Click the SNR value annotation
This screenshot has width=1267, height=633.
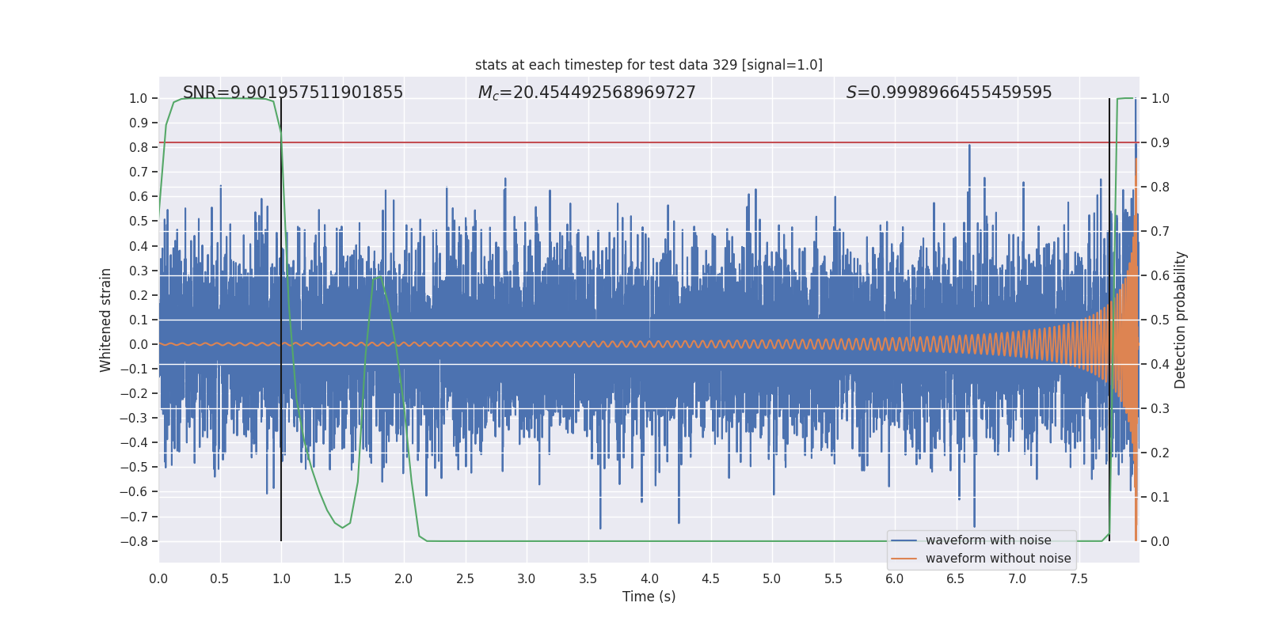(x=293, y=93)
